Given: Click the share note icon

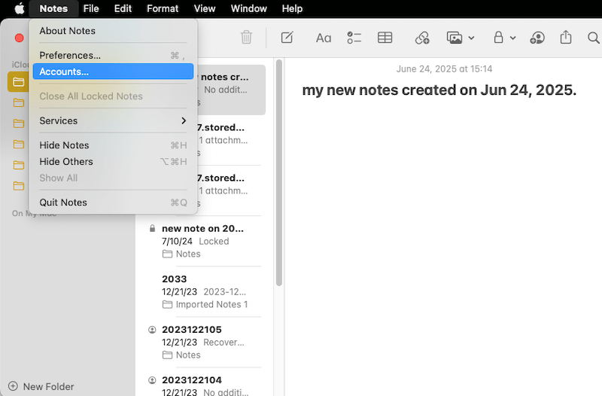Looking at the screenshot, I should [x=566, y=38].
